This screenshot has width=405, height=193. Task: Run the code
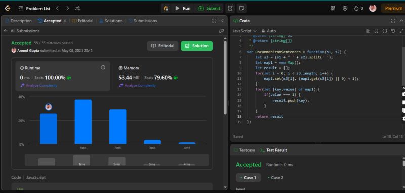[183, 8]
